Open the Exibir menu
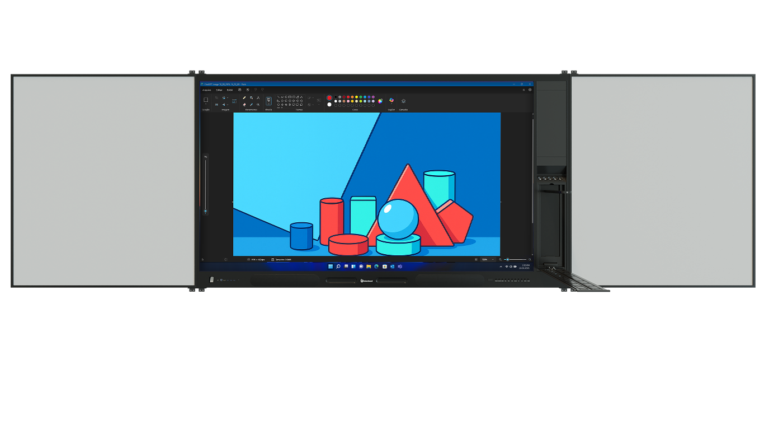 coord(230,90)
